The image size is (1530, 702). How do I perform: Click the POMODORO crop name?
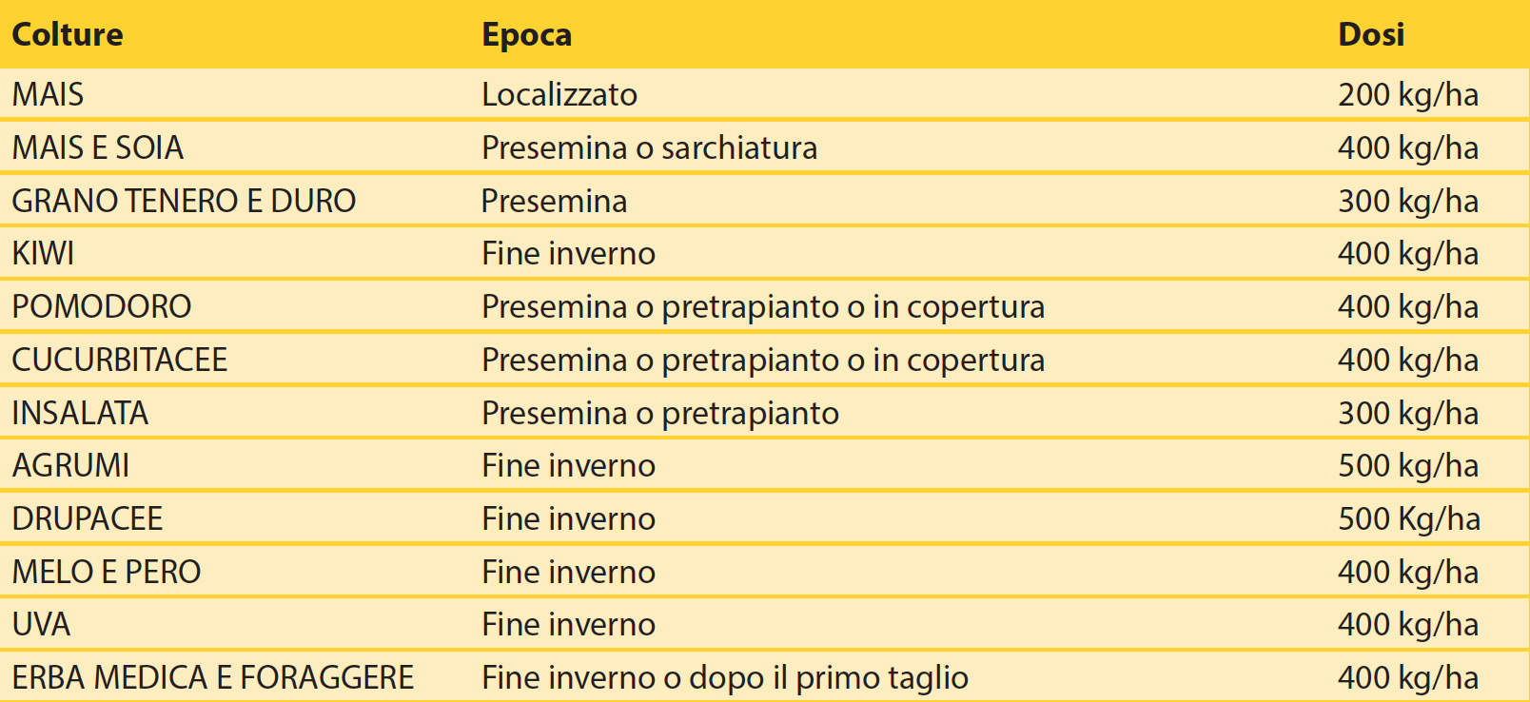coord(102,306)
